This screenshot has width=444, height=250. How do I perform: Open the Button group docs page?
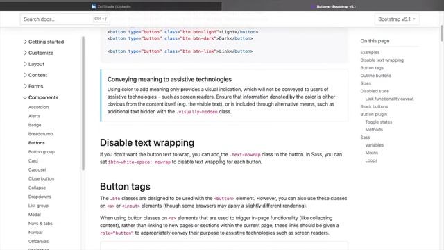coord(42,151)
